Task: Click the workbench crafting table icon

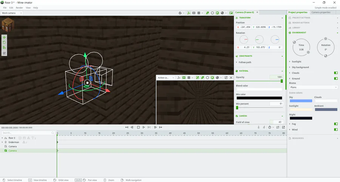Action: pos(8,25)
